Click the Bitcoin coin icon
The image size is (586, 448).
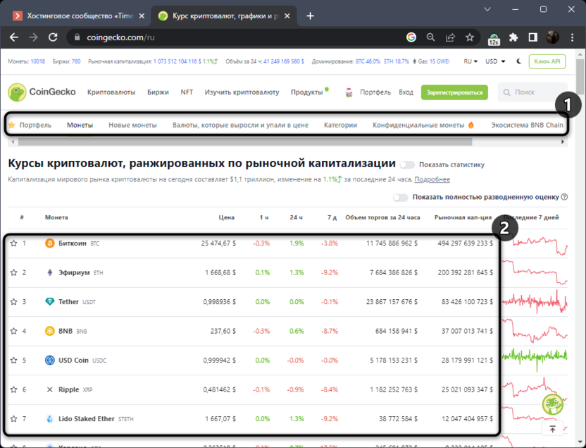point(50,243)
